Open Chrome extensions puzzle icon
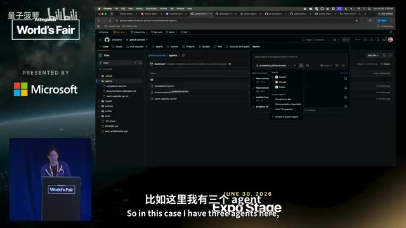Image resolution: width=406 pixels, height=228 pixels. [x=370, y=20]
